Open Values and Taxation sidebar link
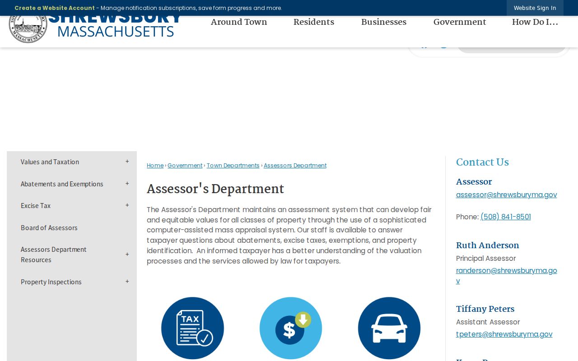 50,162
